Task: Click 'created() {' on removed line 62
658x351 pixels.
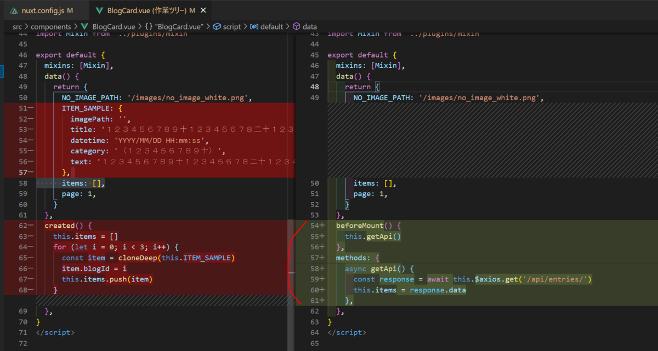Action: coord(68,226)
